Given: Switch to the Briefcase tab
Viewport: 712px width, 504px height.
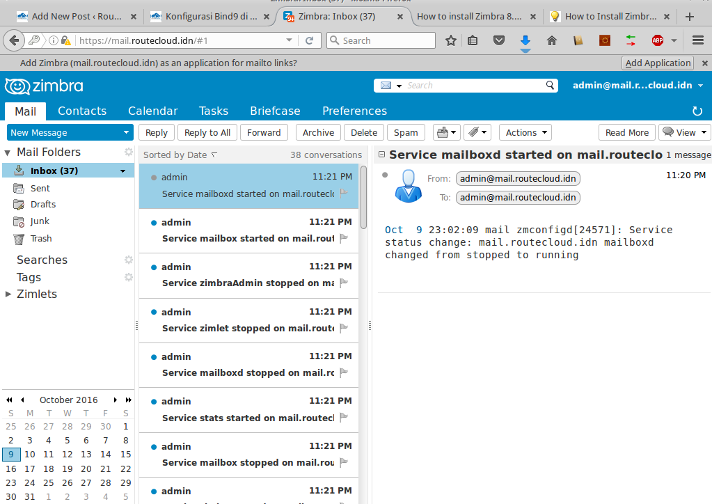Looking at the screenshot, I should 275,111.
